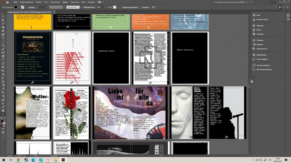Select the Rotate tool

3,60
